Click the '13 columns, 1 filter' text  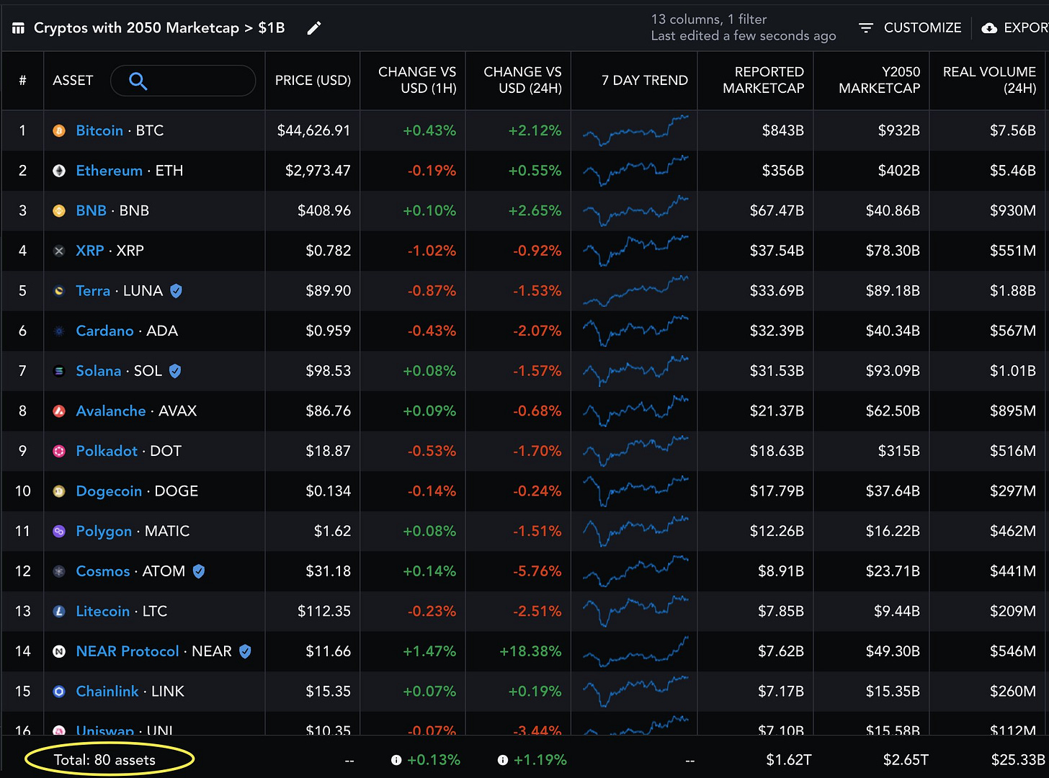(709, 19)
